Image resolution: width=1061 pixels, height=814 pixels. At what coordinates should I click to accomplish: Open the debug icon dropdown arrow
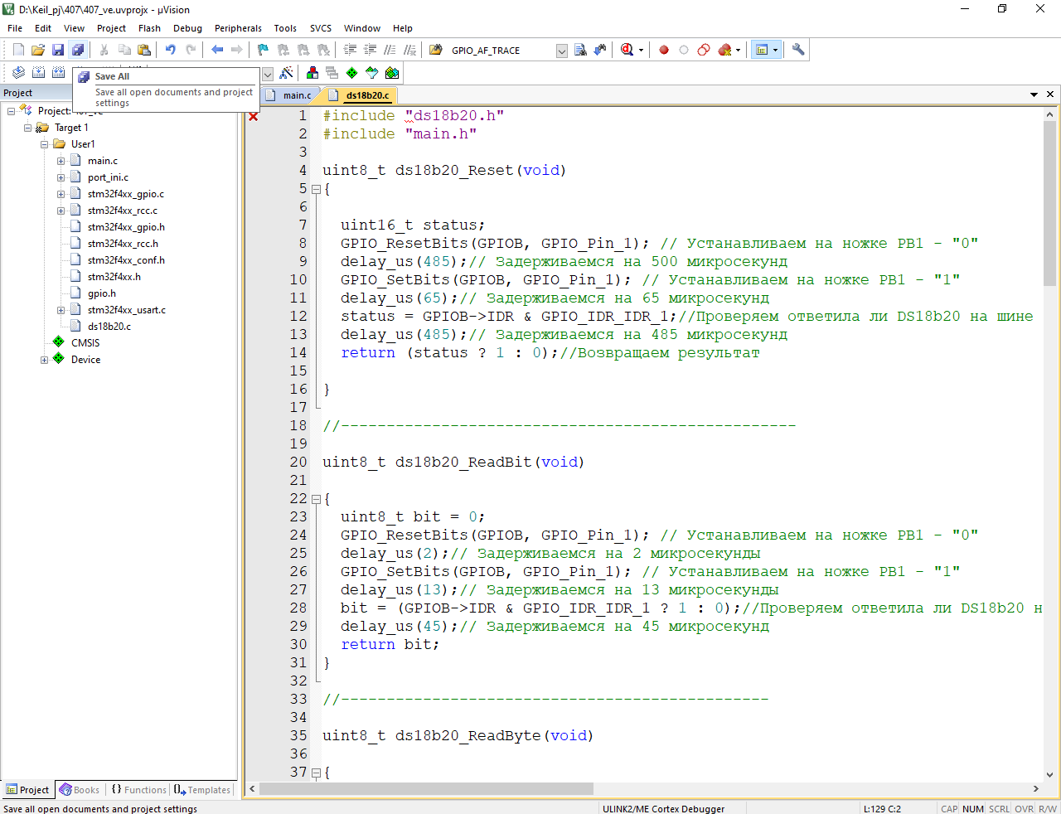(641, 50)
